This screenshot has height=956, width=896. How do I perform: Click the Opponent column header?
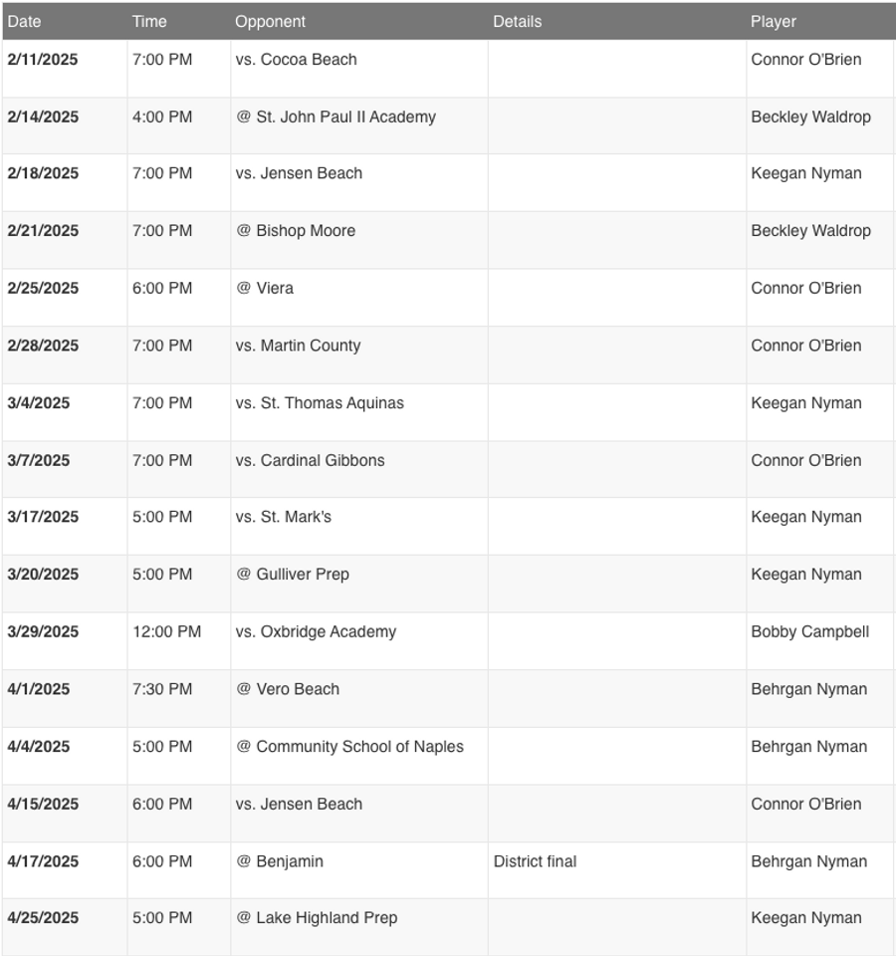(270, 21)
